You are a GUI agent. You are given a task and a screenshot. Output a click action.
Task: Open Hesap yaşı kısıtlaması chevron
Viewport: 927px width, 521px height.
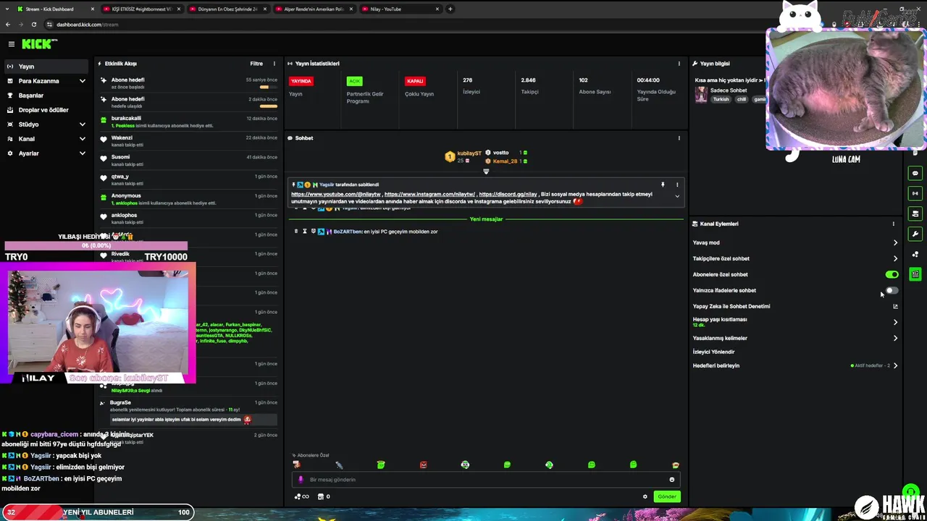pos(895,322)
